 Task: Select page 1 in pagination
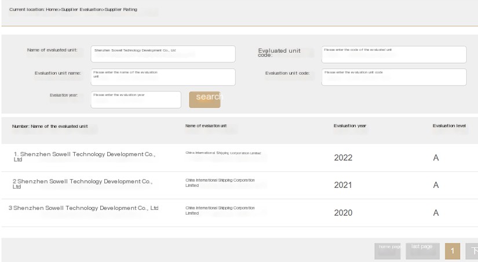(x=453, y=251)
